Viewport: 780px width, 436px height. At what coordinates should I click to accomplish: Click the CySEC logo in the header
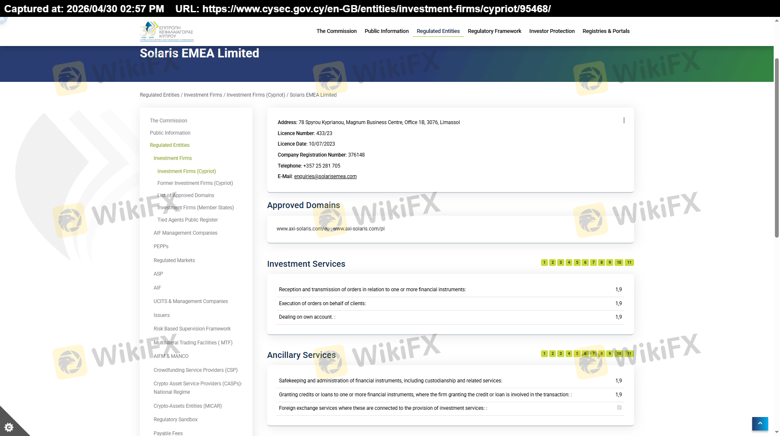(x=167, y=31)
